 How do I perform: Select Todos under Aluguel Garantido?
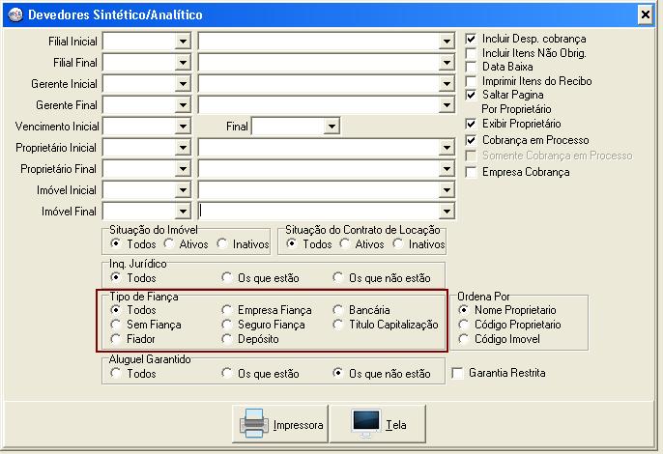[x=115, y=373]
